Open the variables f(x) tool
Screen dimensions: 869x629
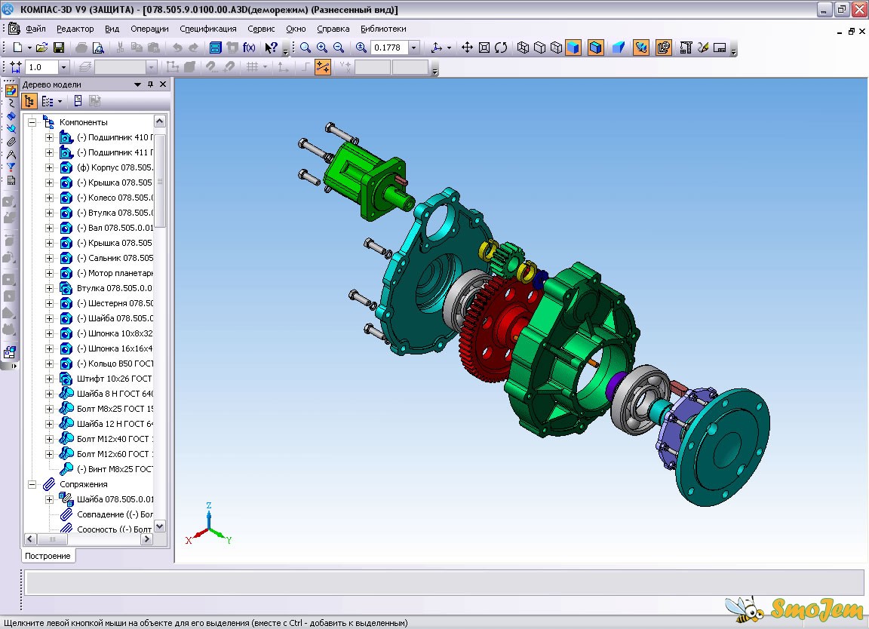click(x=249, y=48)
